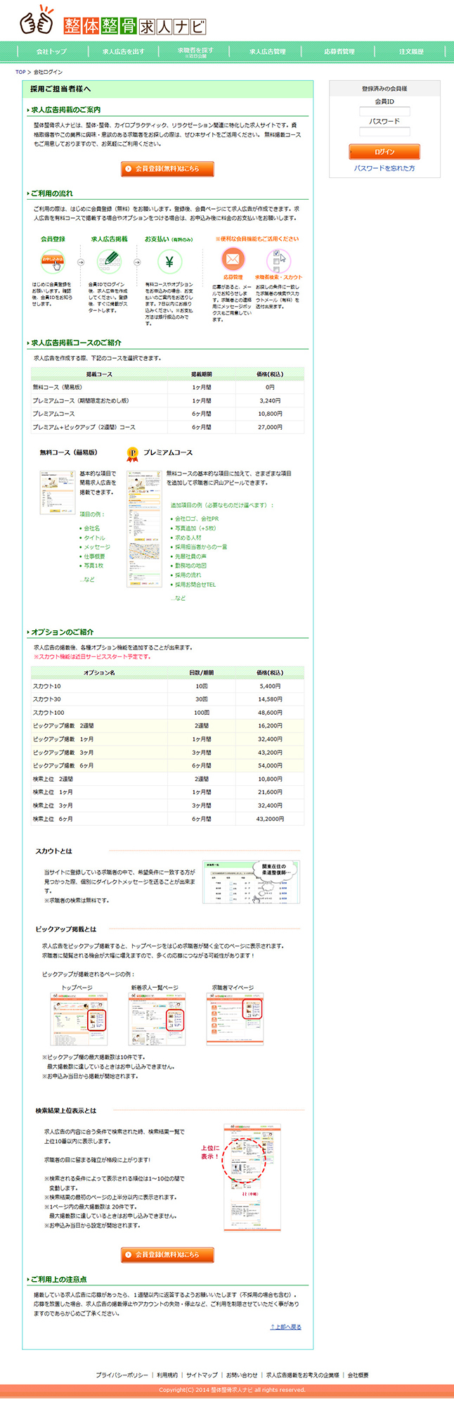Click the 54,000円 price cell
This screenshot has width=454, height=1407.
tap(270, 765)
